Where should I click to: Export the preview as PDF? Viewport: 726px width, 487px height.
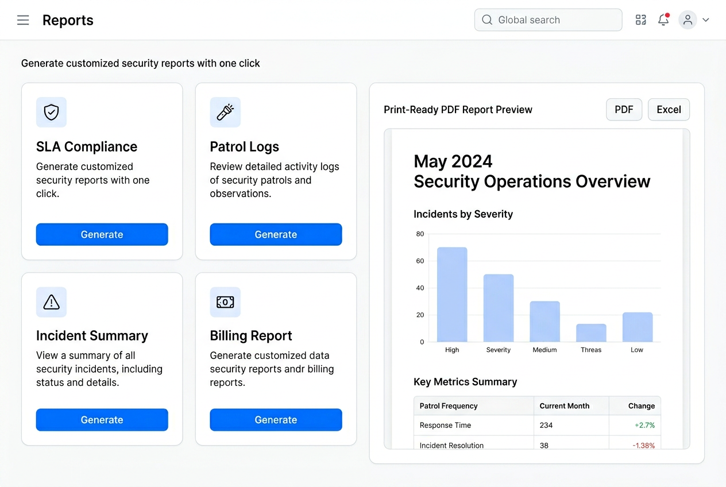(624, 110)
